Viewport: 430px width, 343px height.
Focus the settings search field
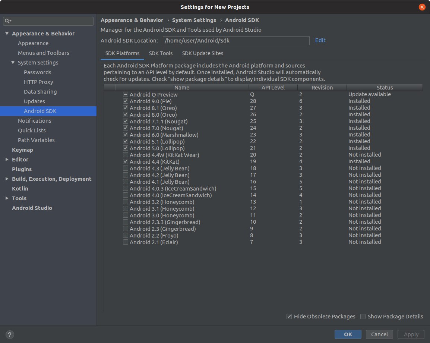[48, 21]
